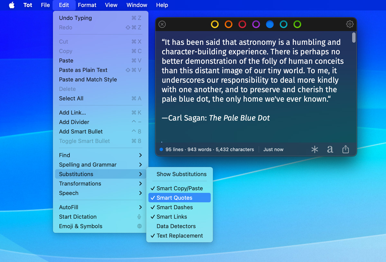Toggle Smart Quotes substitution

point(179,198)
